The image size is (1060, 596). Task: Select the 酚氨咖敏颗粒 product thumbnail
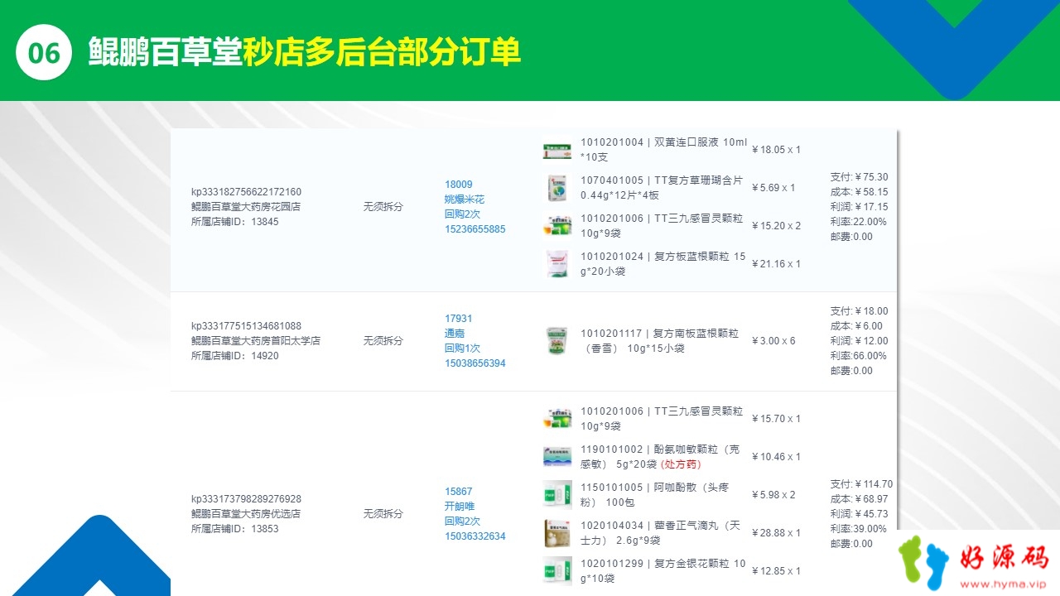(557, 457)
